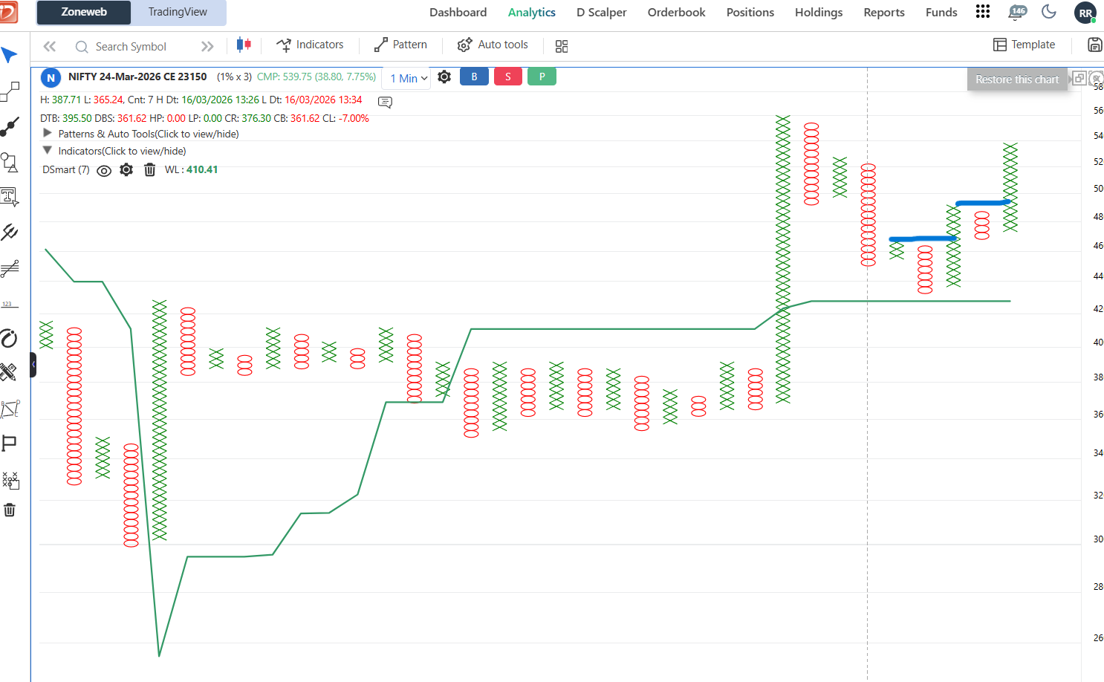Open the 1 Min timeframe dropdown
The height and width of the screenshot is (682, 1104).
click(406, 77)
